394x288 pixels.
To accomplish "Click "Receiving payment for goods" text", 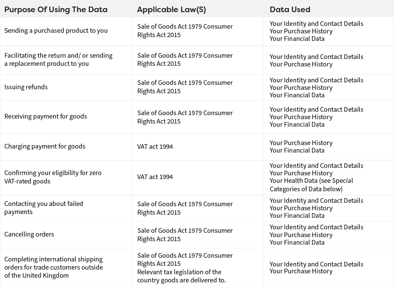I will [x=46, y=116].
